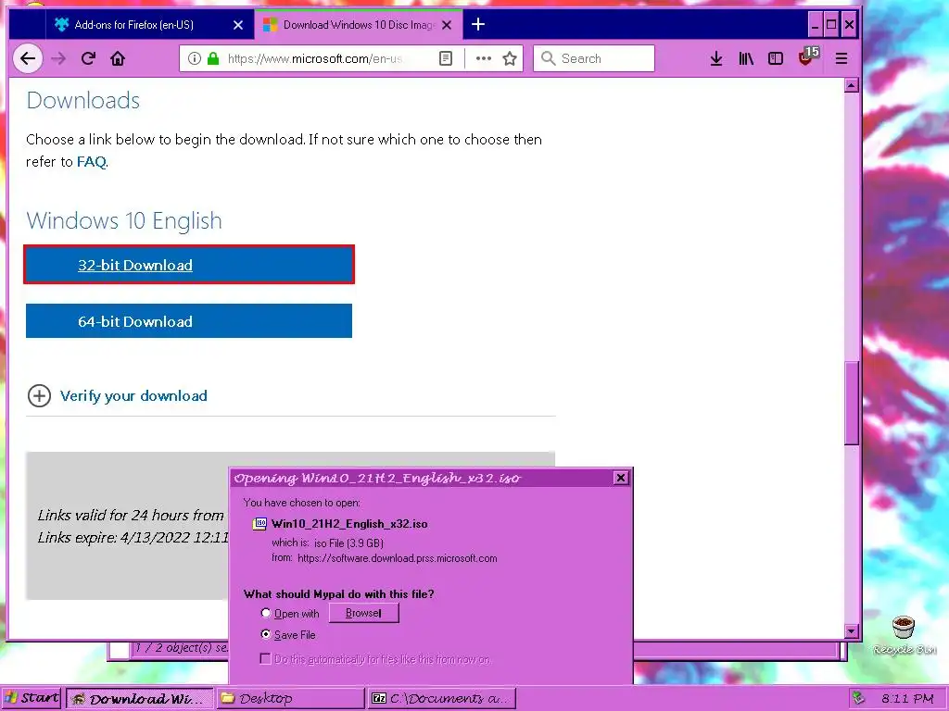Open the uBlock shield extension badge
Image resolution: width=949 pixels, height=711 pixels.
(x=808, y=56)
